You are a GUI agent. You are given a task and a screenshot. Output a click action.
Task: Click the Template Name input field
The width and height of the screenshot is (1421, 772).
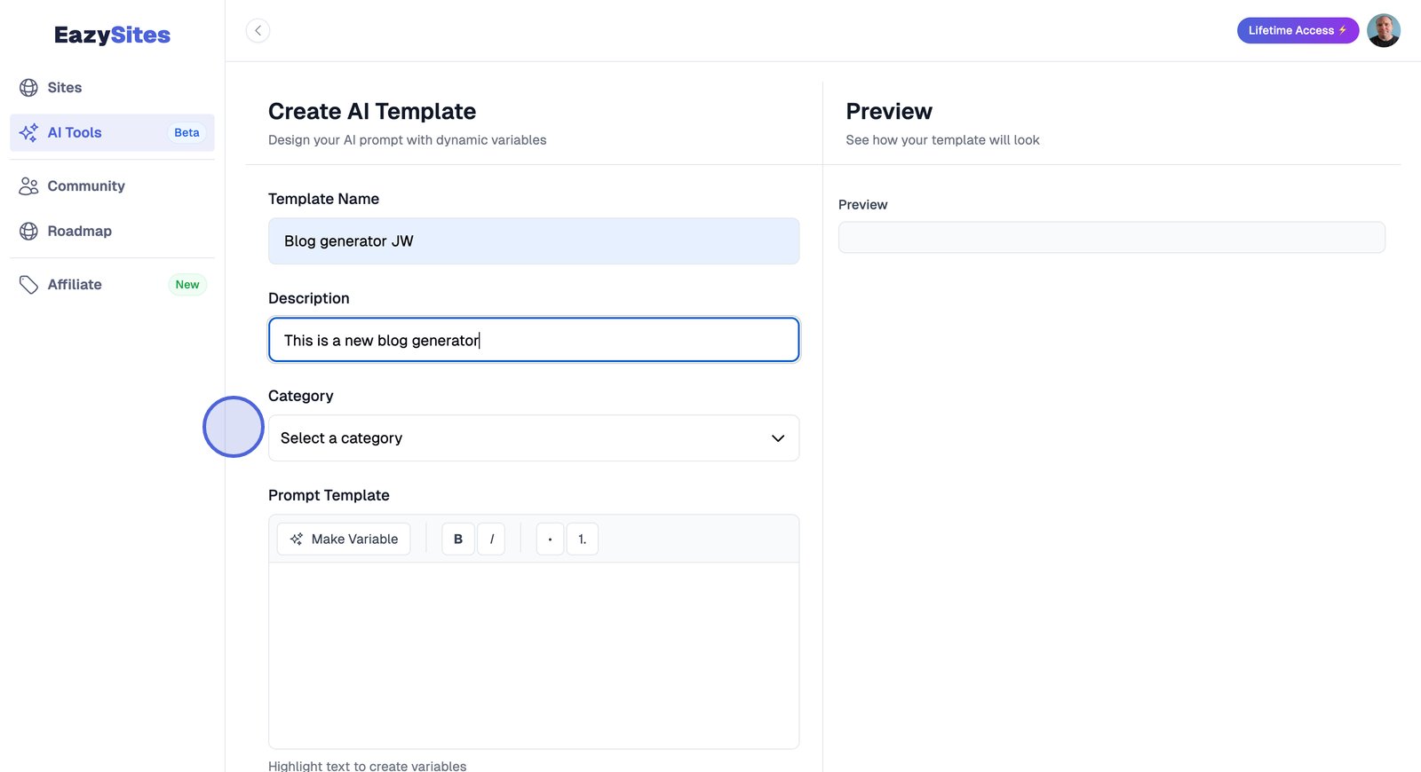533,241
